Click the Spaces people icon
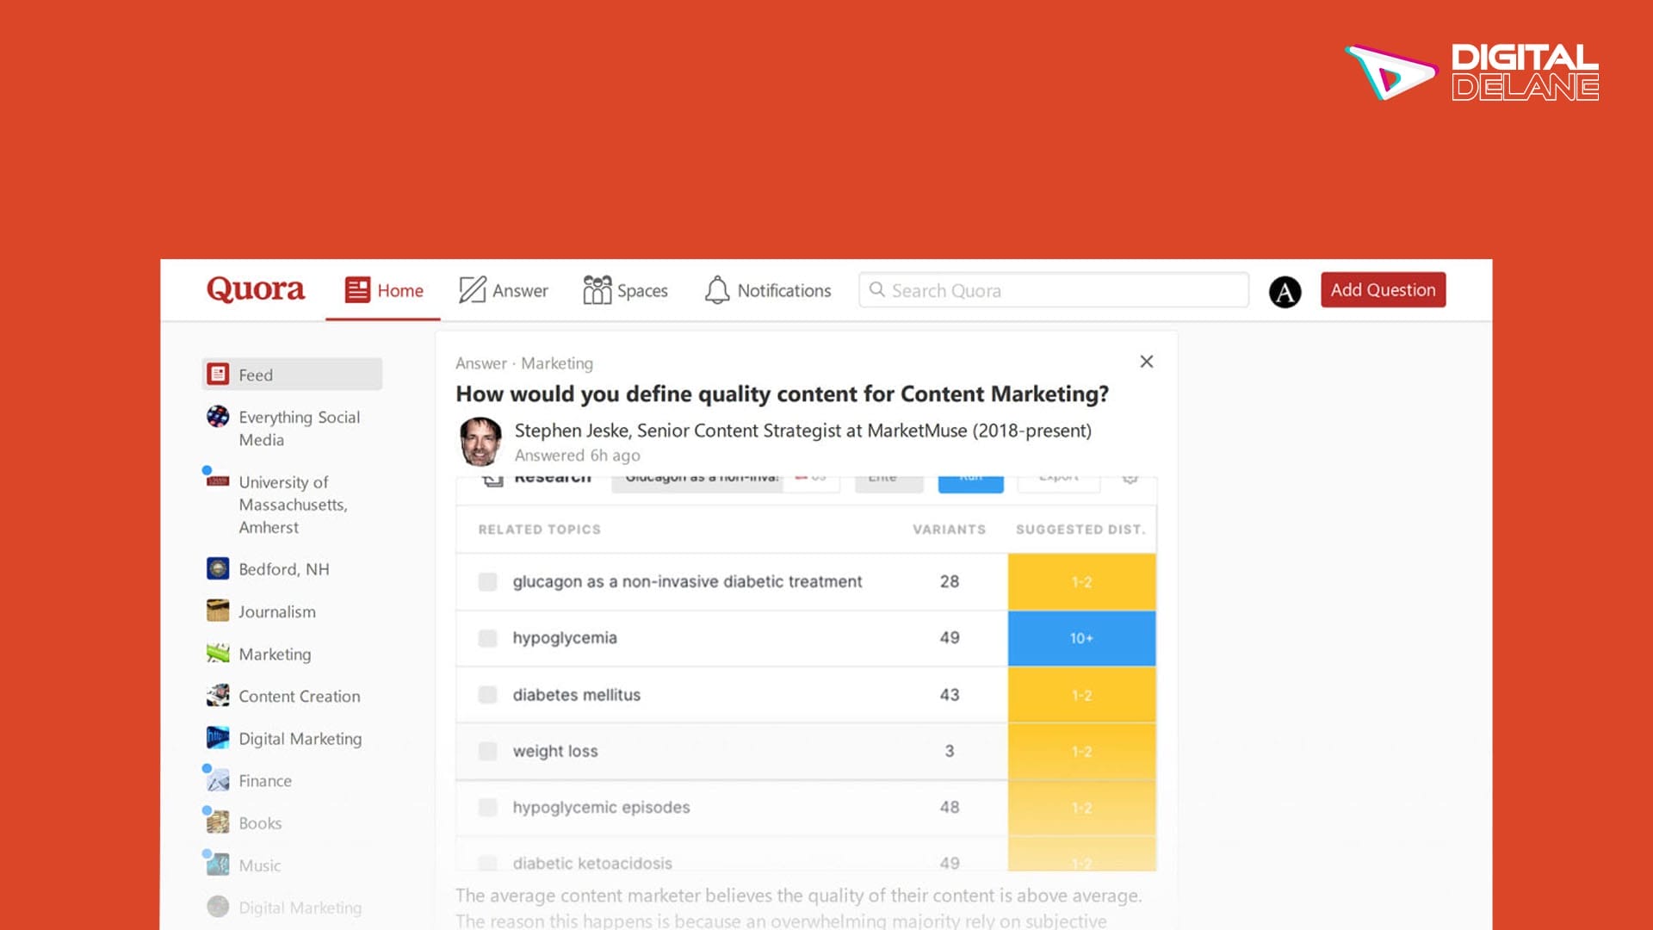1653x930 pixels. [597, 289]
